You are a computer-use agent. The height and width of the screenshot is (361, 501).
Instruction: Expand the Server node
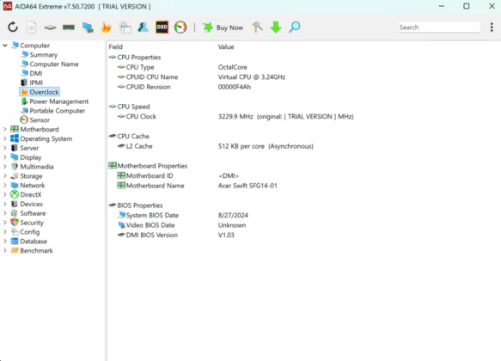point(5,148)
